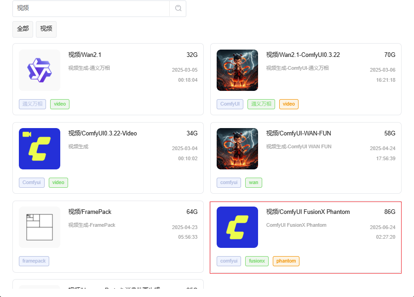Click the 34G size value
This screenshot has height=297, width=414.
(192, 133)
